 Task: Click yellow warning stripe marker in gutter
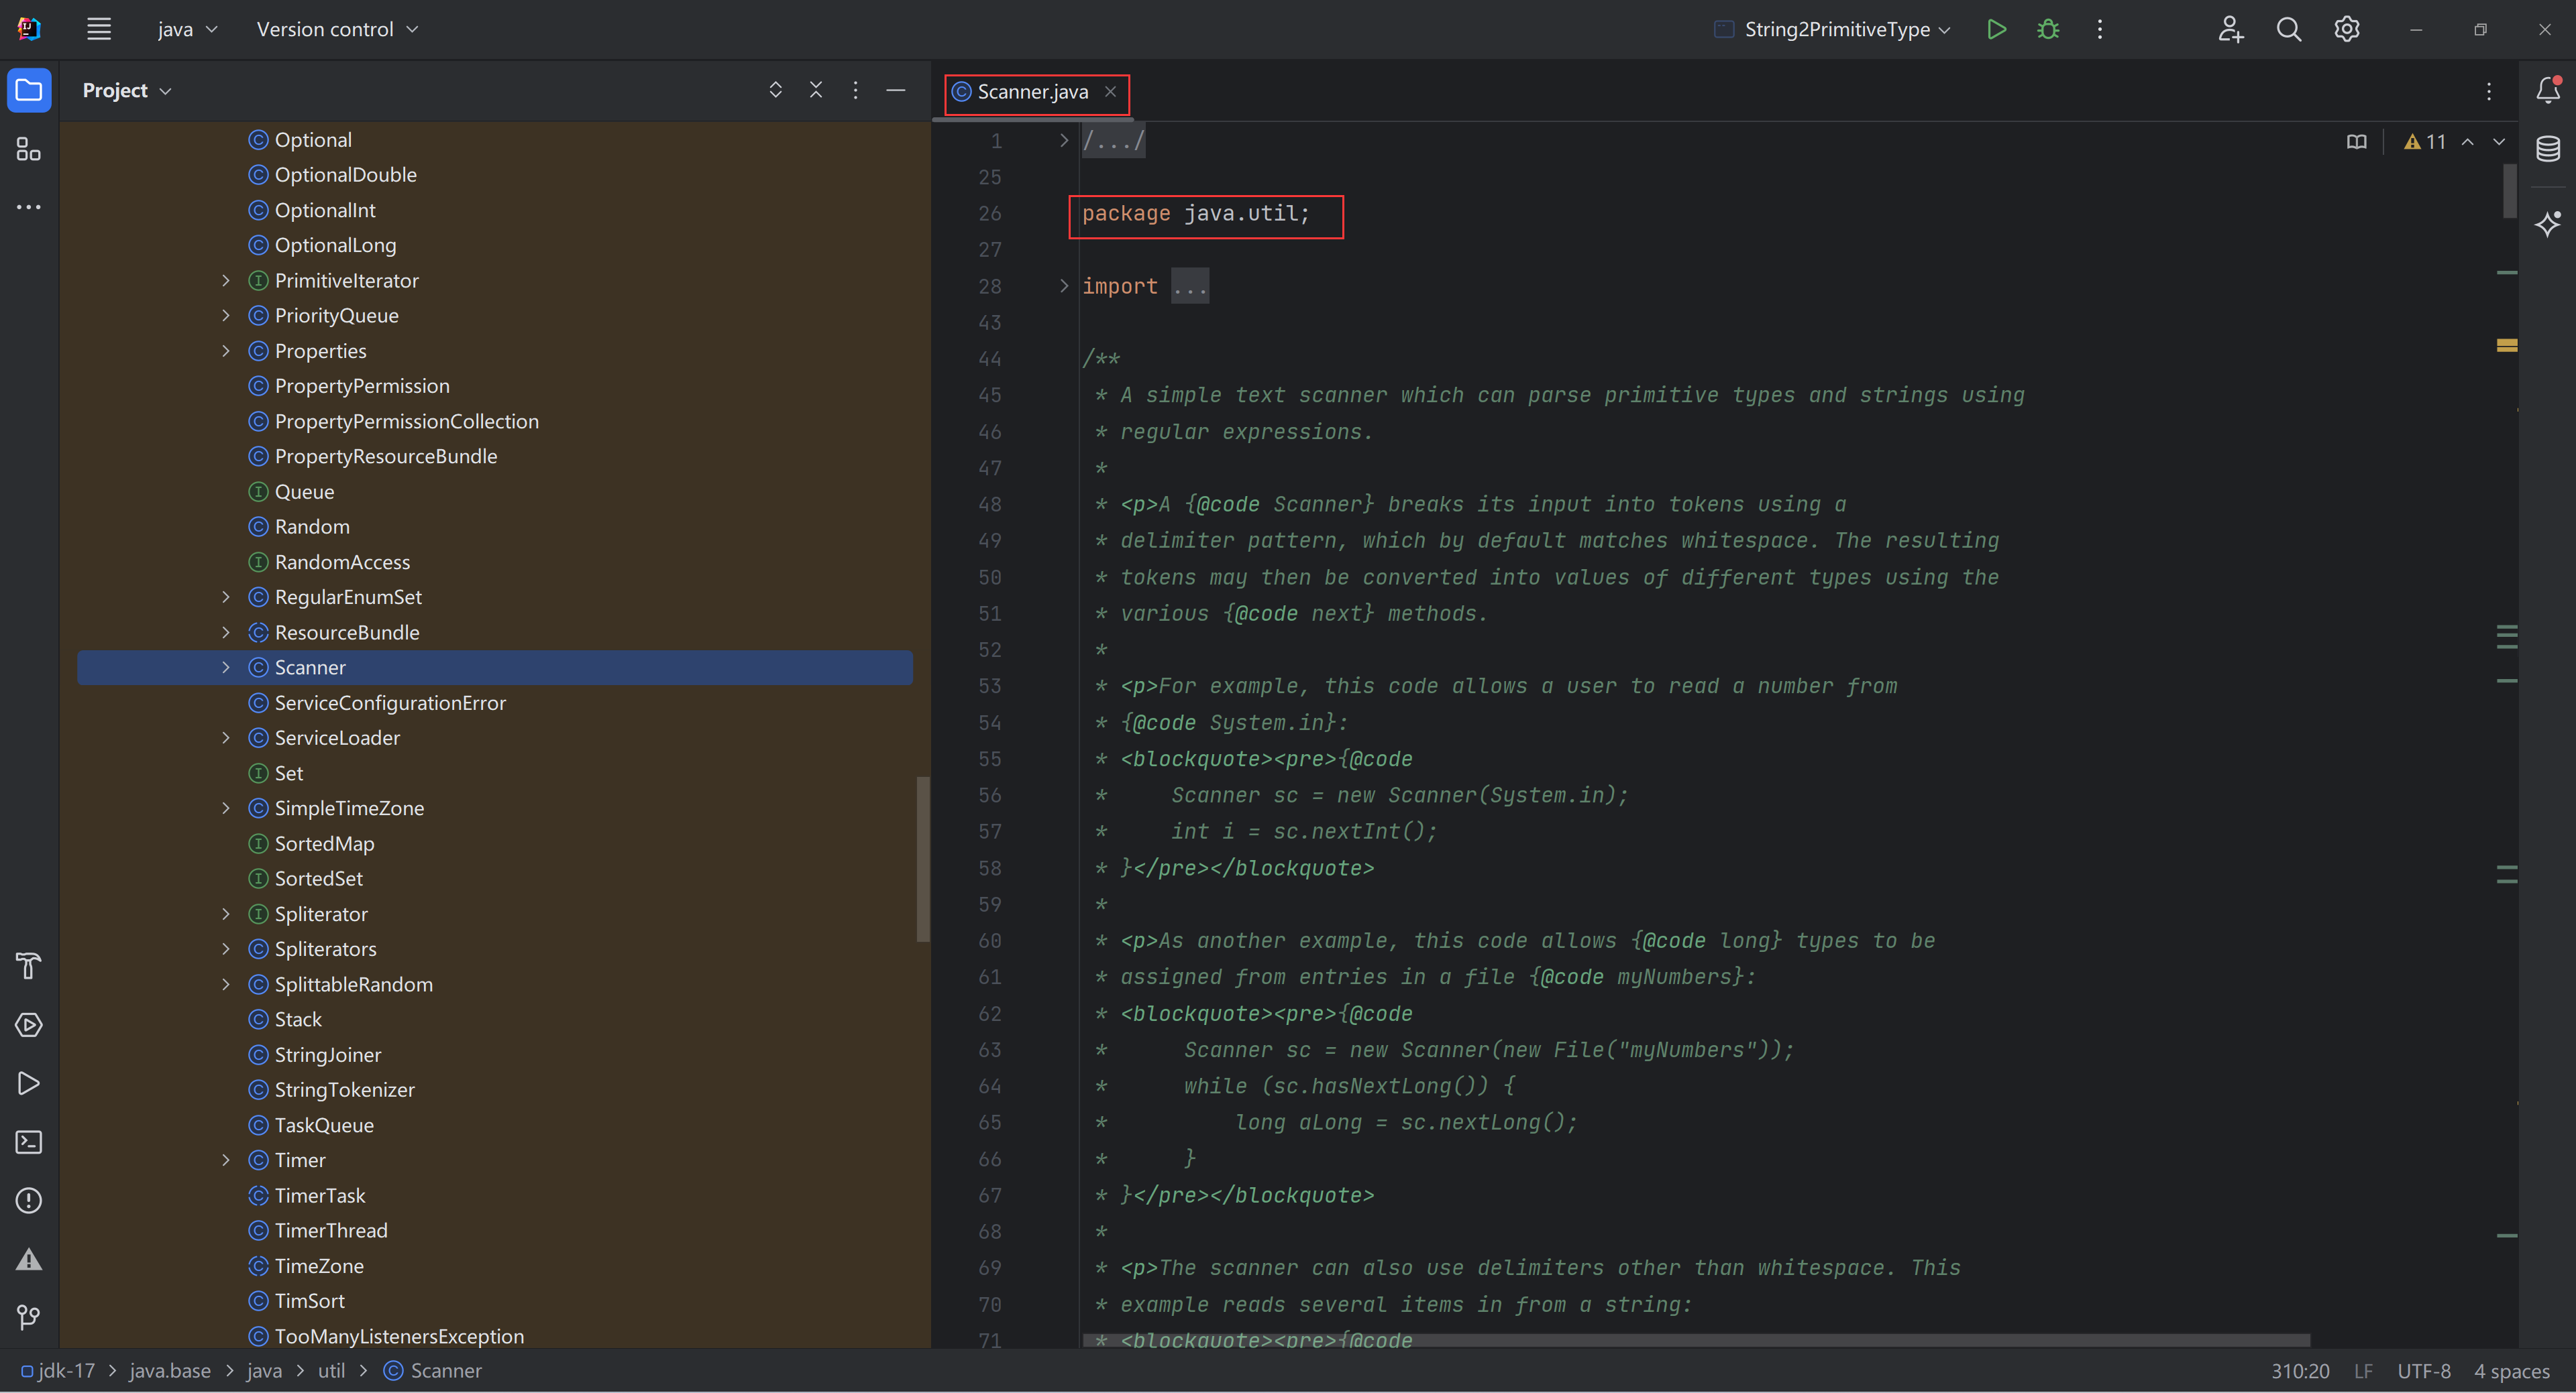click(x=2506, y=346)
